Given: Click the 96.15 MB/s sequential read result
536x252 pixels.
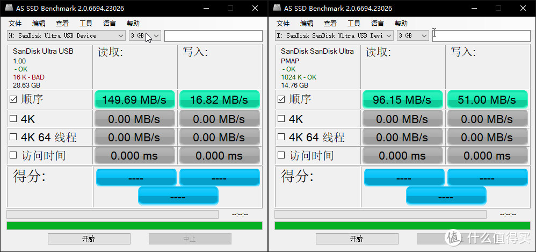Looking at the screenshot, I should [403, 99].
